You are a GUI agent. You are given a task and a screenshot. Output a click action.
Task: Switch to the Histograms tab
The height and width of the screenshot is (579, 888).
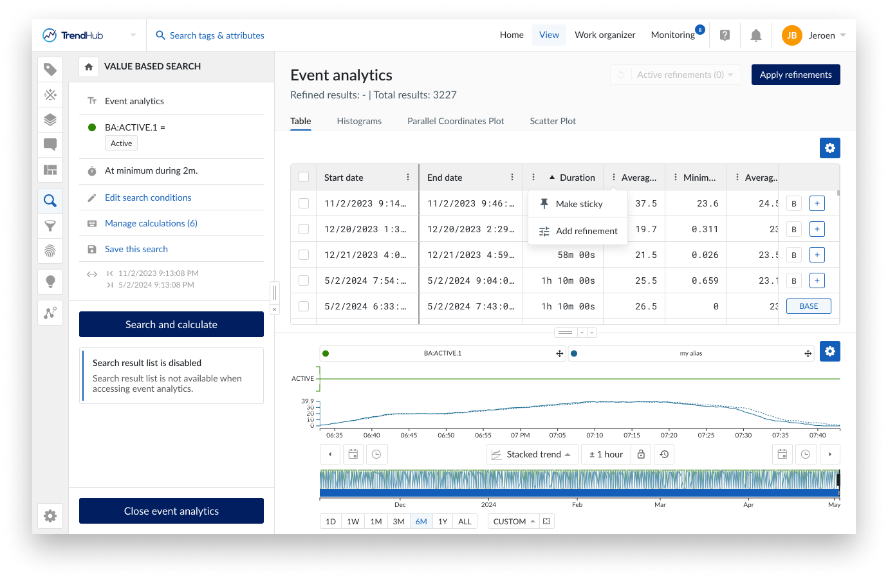[x=359, y=121]
